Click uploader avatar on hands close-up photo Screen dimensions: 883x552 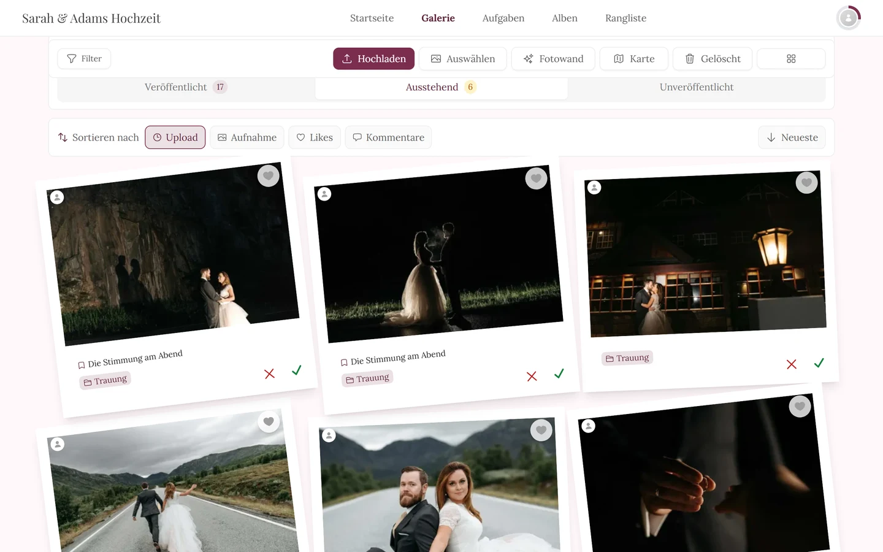coord(588,426)
